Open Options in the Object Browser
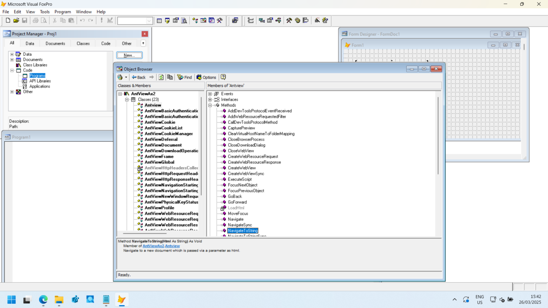 pyautogui.click(x=206, y=77)
